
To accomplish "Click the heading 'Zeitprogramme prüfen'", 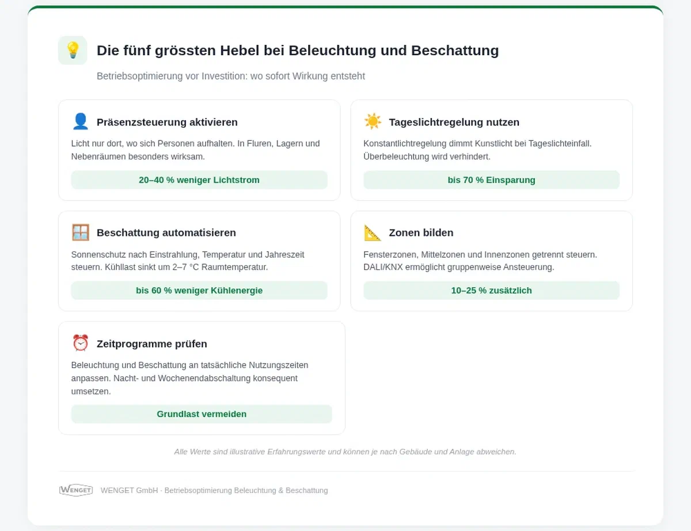I will pos(152,344).
